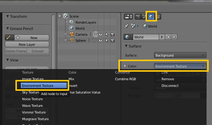Toggle Camera renderability camera icon
The image size is (212, 125).
click(x=112, y=35)
